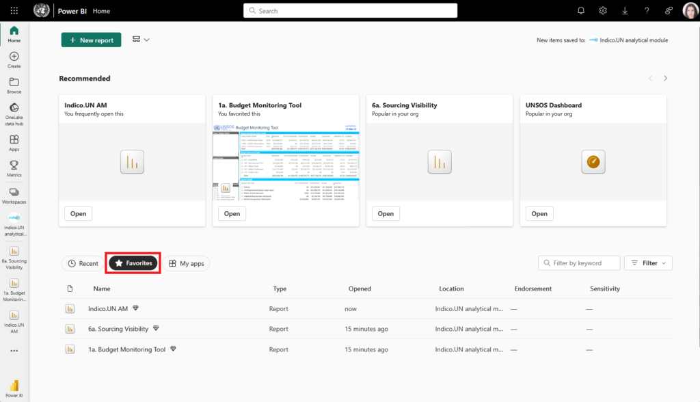Open the app launcher grid icon
The height and width of the screenshot is (402, 700).
pyautogui.click(x=14, y=11)
